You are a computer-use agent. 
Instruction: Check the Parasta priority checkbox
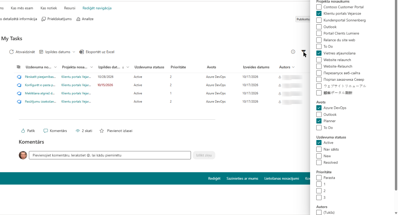click(319, 178)
